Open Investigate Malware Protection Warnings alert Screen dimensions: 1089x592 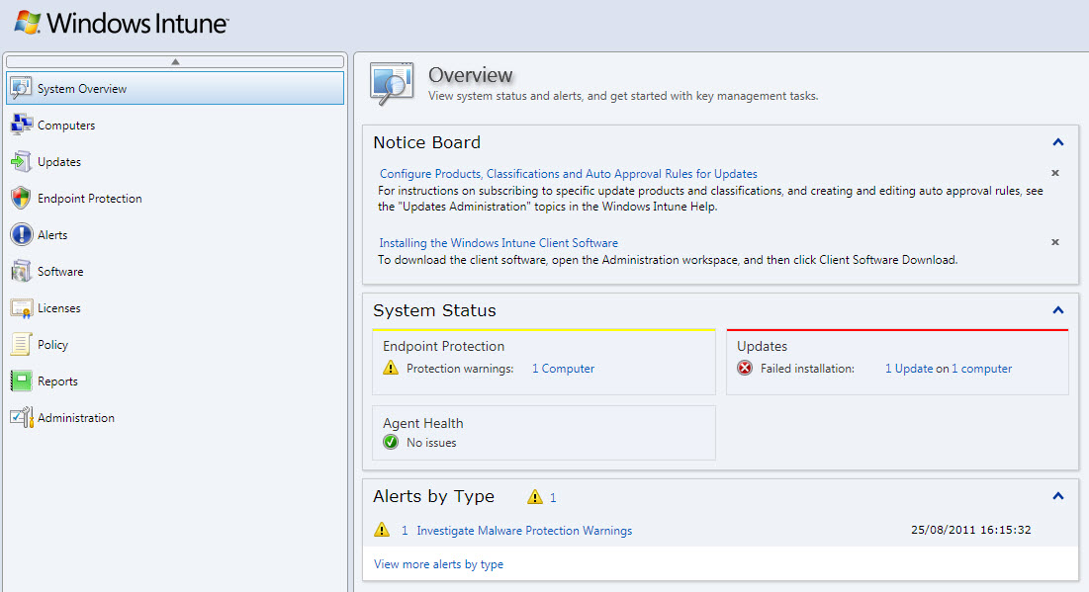(524, 531)
